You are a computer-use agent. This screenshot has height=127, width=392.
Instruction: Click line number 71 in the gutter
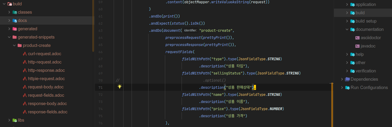point(100,87)
